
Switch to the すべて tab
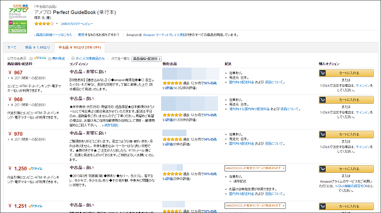pos(12,47)
